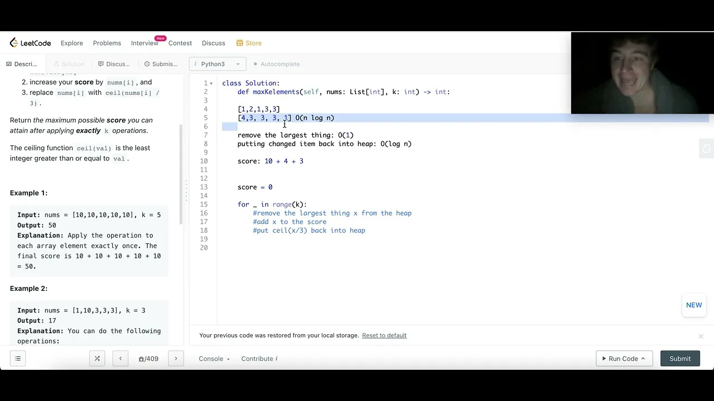The image size is (714, 401).
Task: Click comment 'put ceil(x/3) back into heap'
Action: [x=309, y=231]
